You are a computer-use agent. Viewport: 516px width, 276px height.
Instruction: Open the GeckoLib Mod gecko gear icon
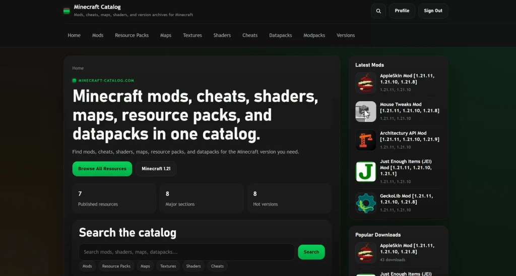tap(366, 202)
